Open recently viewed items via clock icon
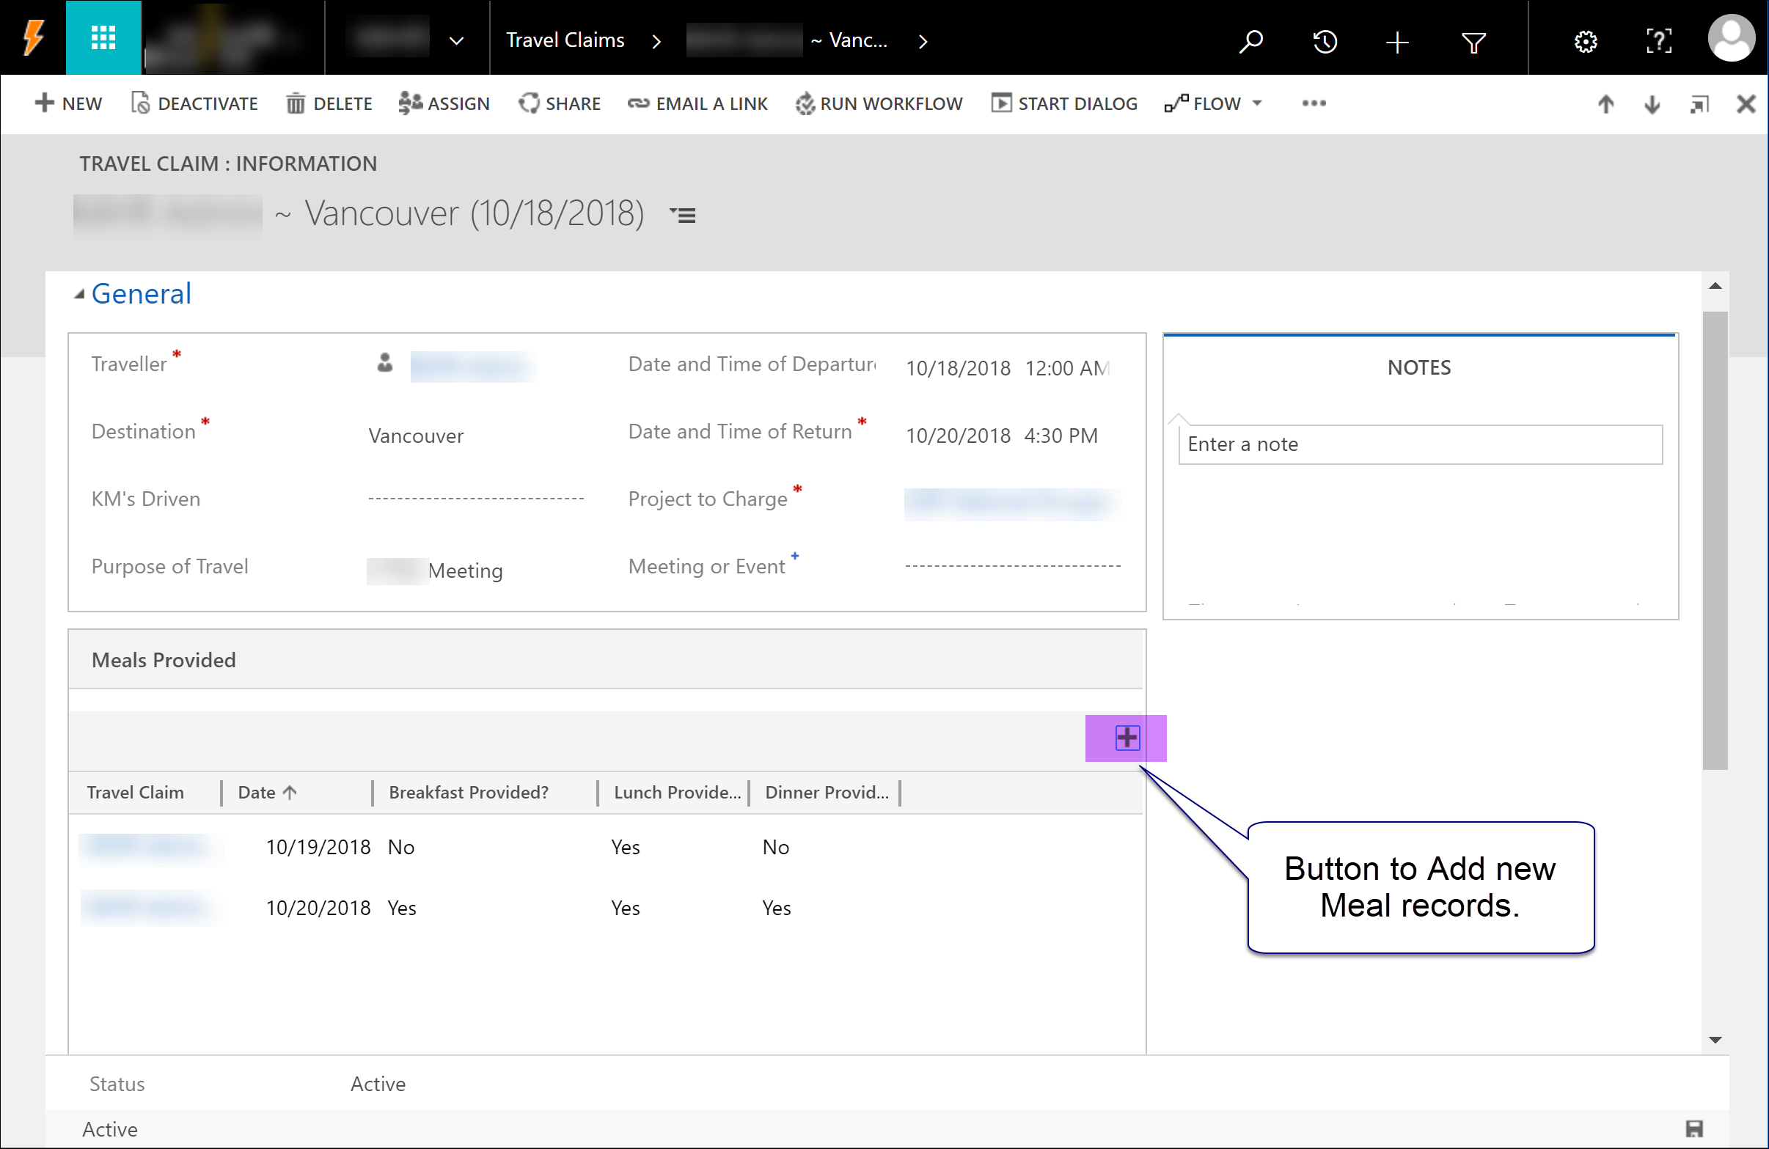This screenshot has width=1769, height=1149. tap(1325, 41)
